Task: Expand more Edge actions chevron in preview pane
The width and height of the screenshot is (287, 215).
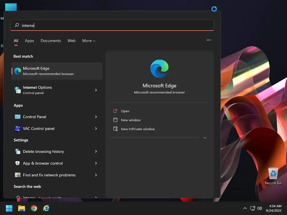Action: tap(205, 138)
